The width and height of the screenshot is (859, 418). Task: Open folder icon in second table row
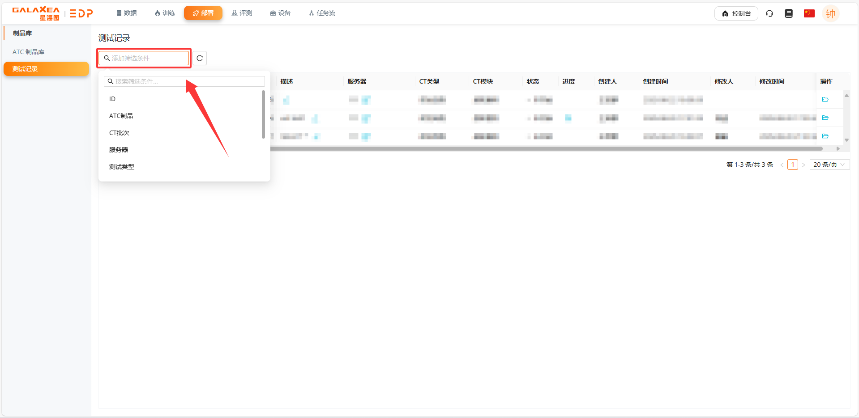[x=825, y=118]
